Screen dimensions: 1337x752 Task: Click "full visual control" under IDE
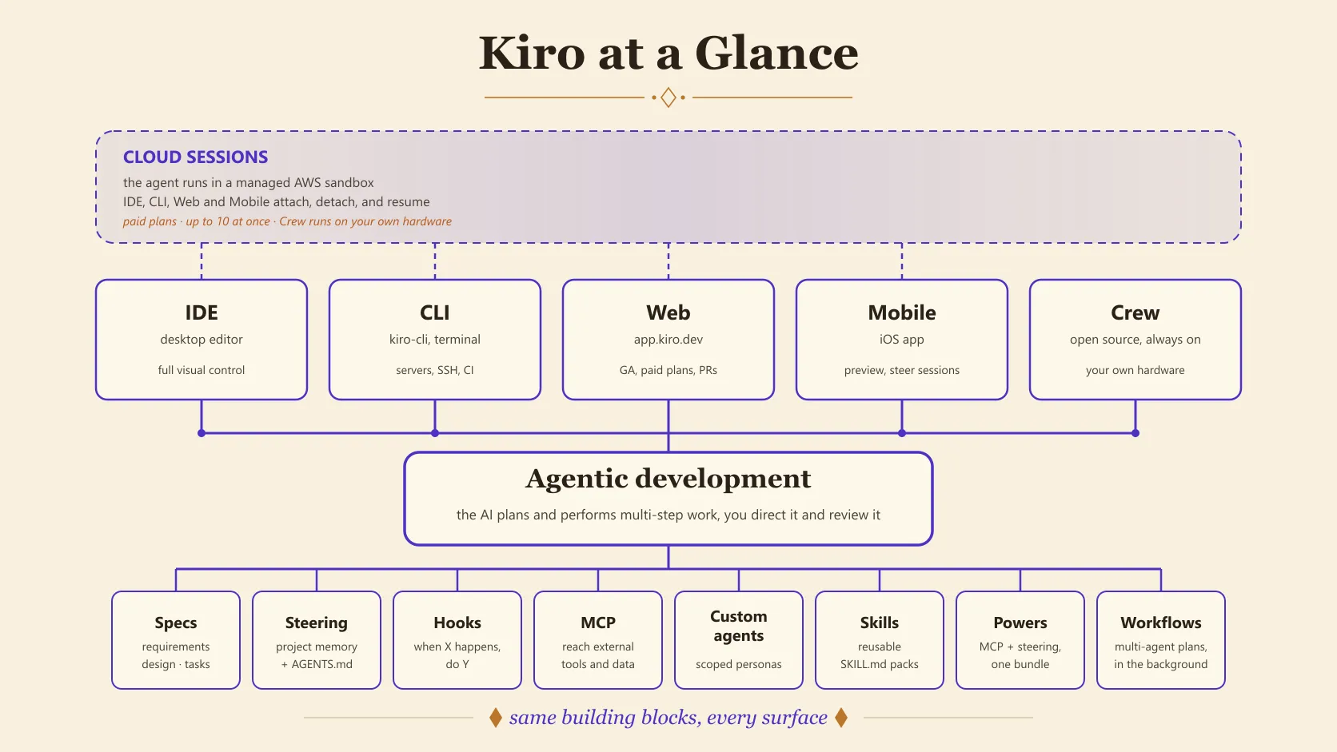202,370
